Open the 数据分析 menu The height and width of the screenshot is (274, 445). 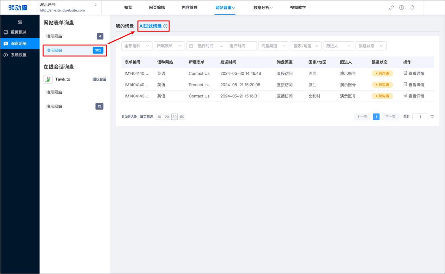point(263,8)
